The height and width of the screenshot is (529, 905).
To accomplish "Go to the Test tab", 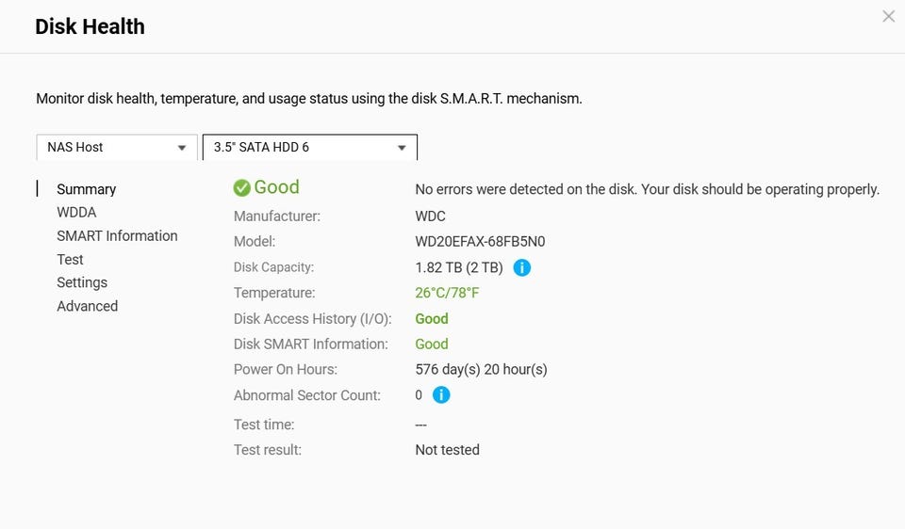I will tap(70, 259).
